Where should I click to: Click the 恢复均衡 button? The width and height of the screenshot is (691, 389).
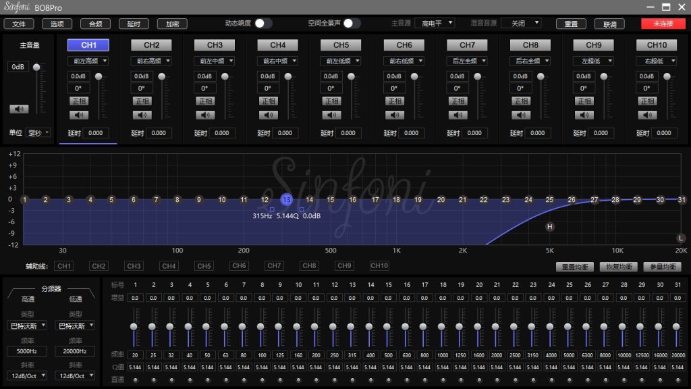click(x=619, y=267)
